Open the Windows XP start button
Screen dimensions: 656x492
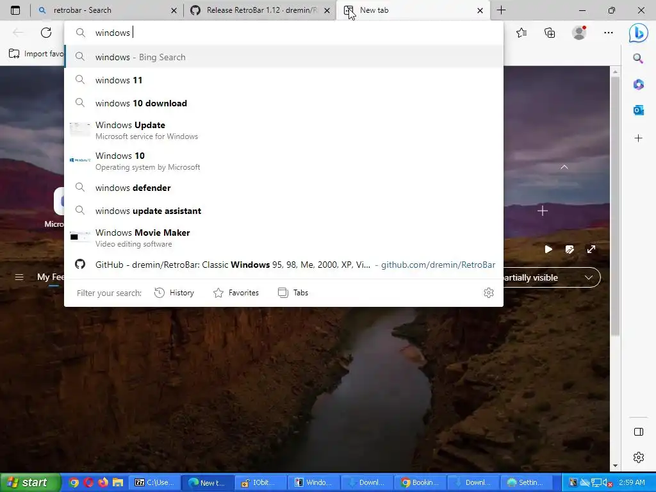(x=31, y=482)
